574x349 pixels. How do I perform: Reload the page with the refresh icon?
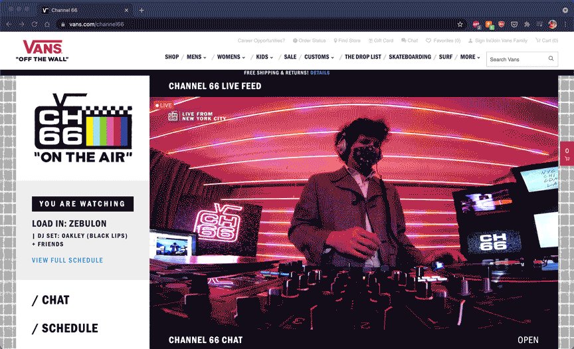point(35,24)
